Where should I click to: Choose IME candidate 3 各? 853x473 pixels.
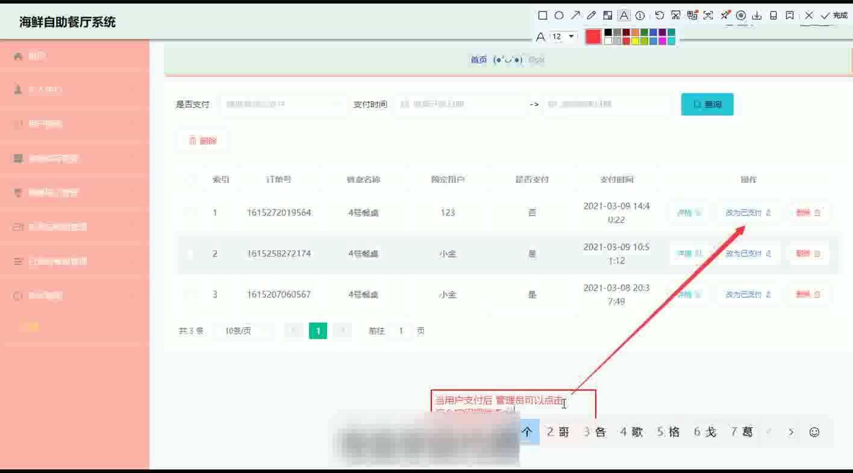click(595, 432)
